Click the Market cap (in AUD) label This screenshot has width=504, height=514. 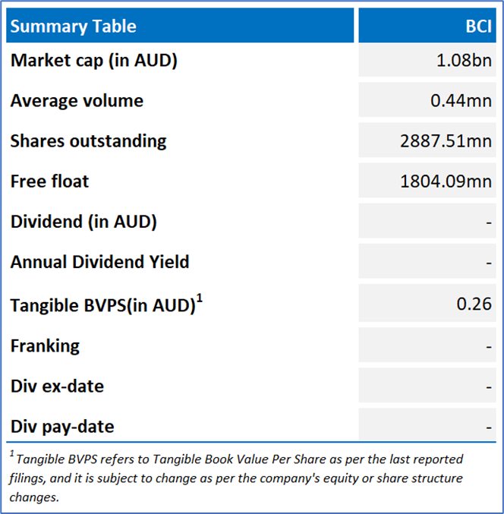(93, 61)
